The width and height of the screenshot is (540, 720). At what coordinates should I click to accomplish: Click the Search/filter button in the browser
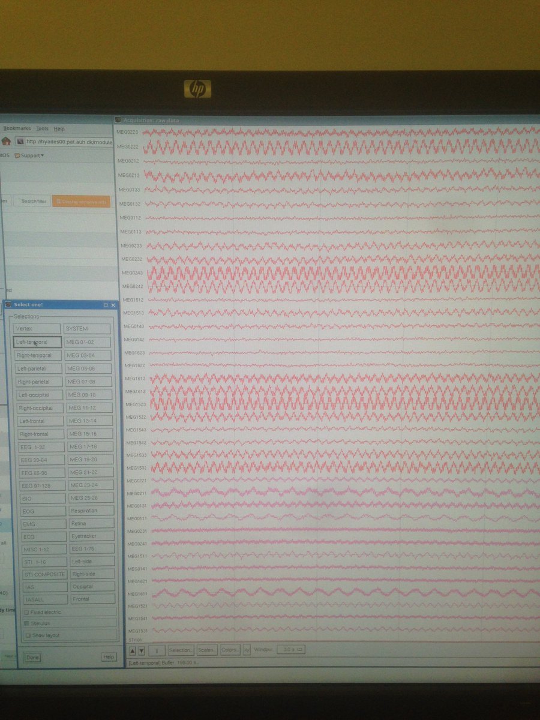(x=33, y=202)
